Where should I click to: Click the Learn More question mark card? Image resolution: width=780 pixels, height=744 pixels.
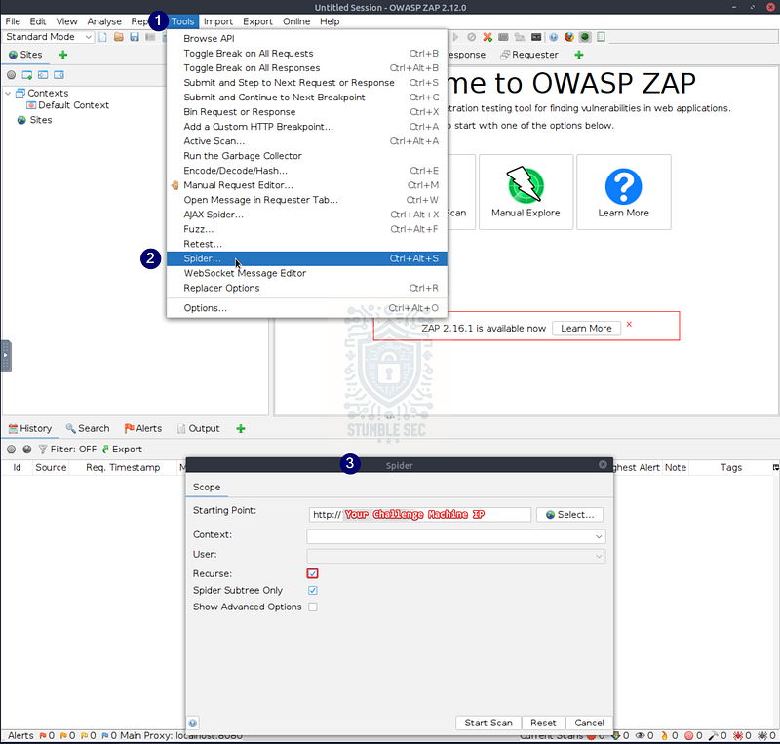624,192
